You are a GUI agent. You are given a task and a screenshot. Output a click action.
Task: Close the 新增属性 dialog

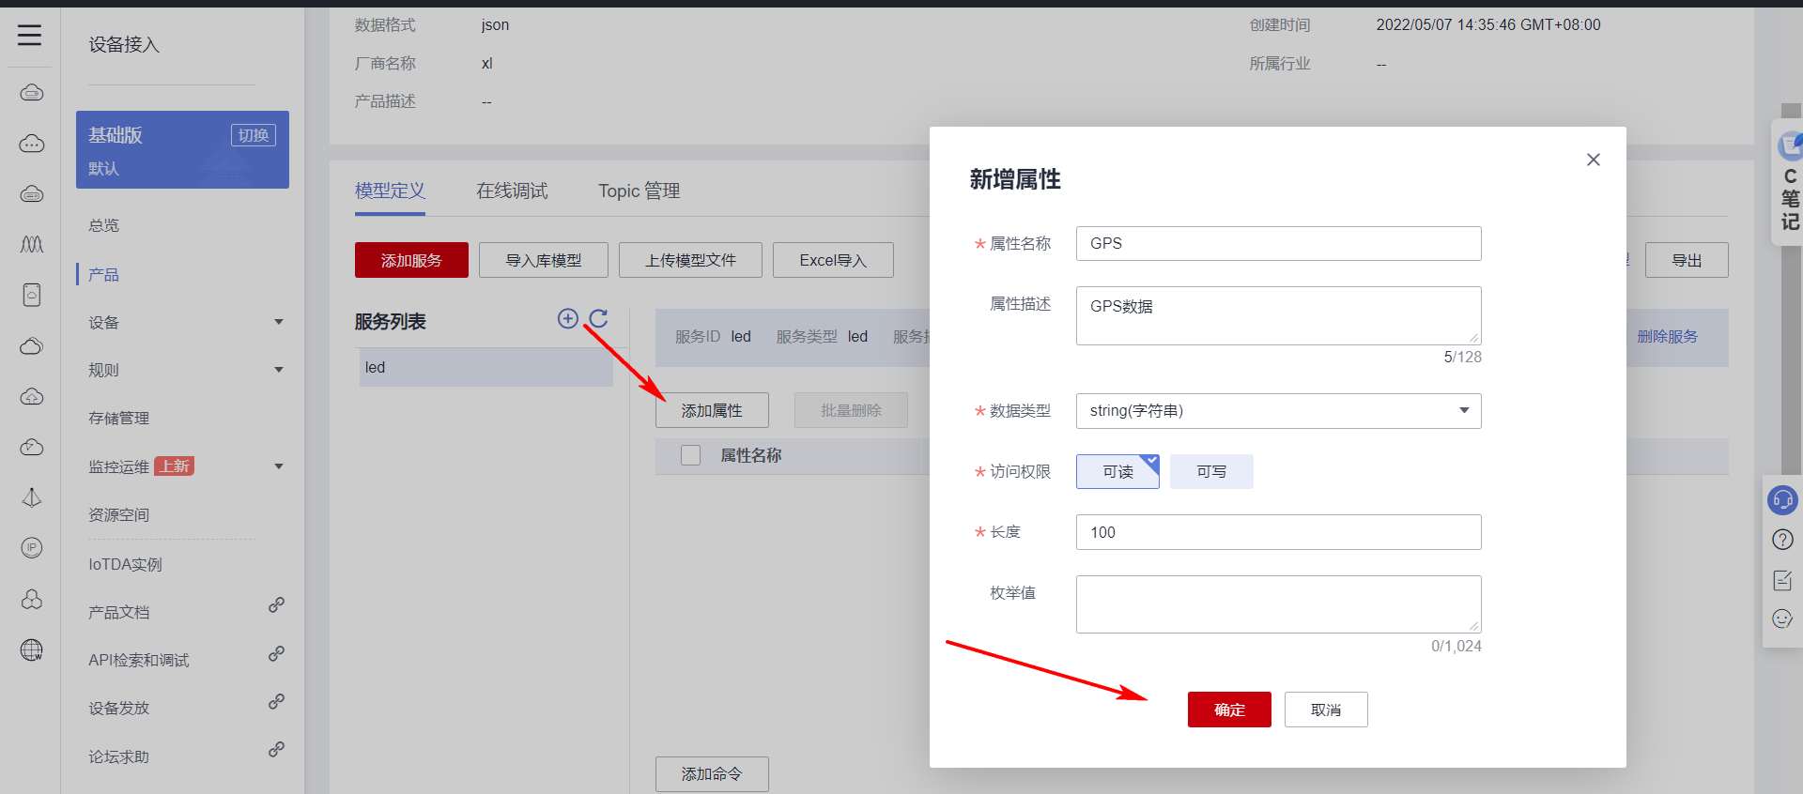pyautogui.click(x=1594, y=160)
